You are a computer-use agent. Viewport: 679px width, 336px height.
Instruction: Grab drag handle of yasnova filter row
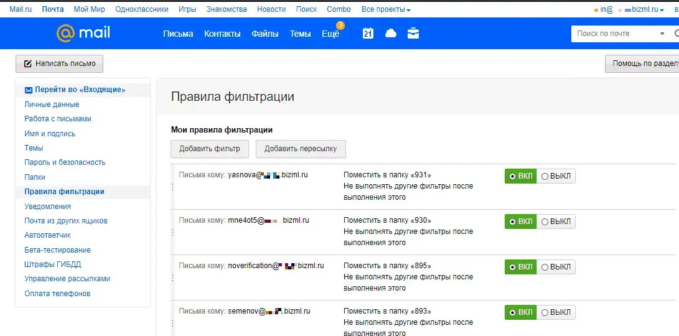[173, 187]
